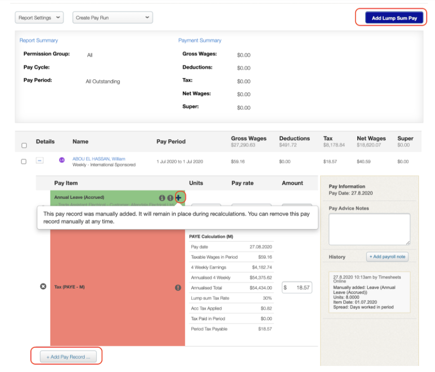Screen dimensions: 435x372
Task: Tick the select-all checkbox in table header
Action: tap(24, 145)
